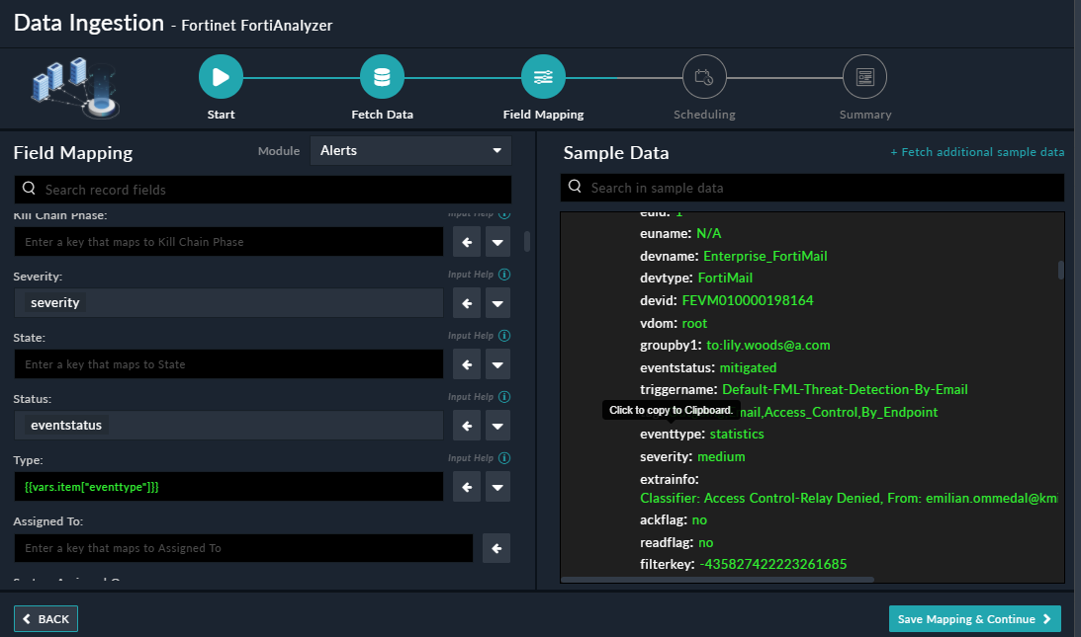Click the data ingestion servers illustration

(76, 88)
